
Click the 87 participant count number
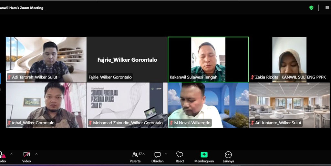tap(140, 154)
